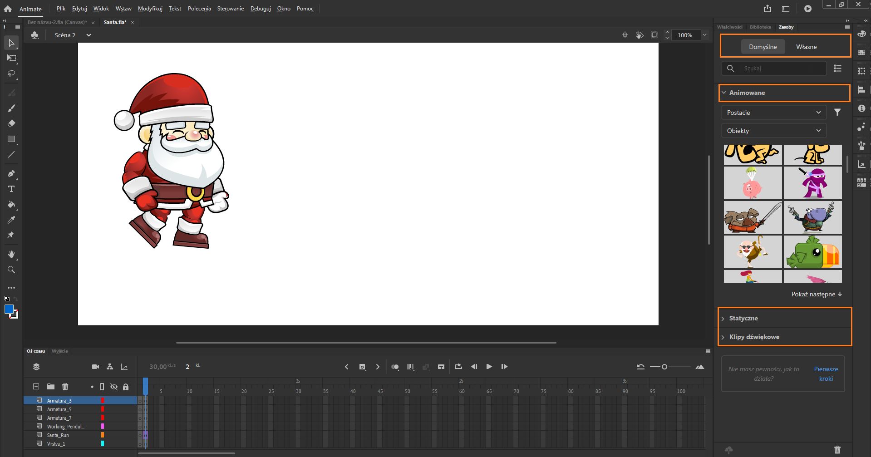Toggle lock for all layers
The height and width of the screenshot is (457, 871).
point(126,387)
